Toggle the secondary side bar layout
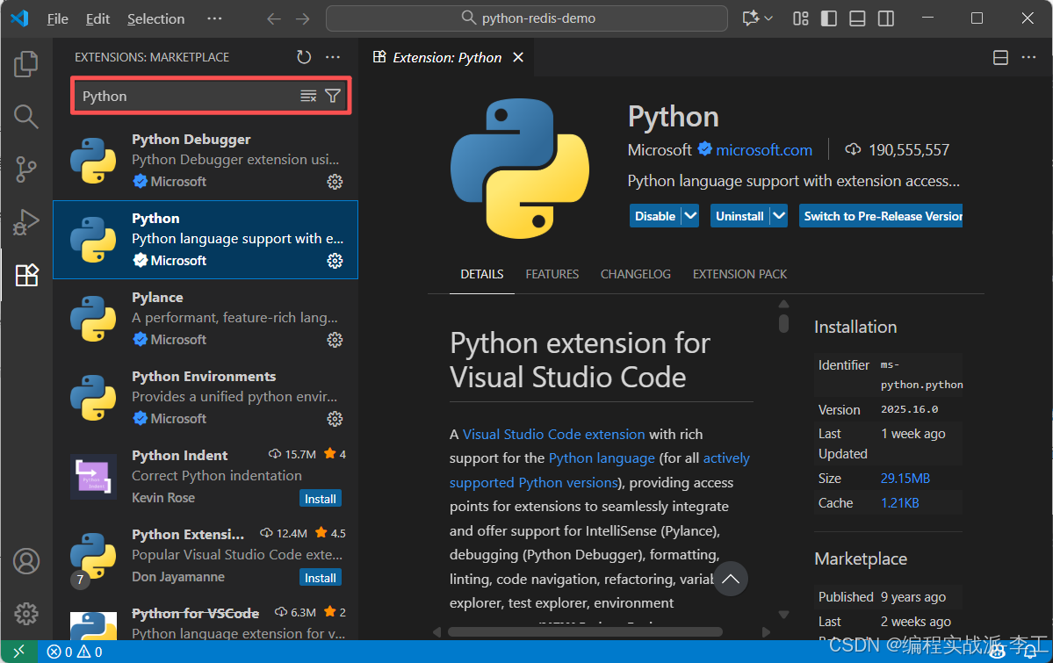The height and width of the screenshot is (663, 1053). (886, 18)
